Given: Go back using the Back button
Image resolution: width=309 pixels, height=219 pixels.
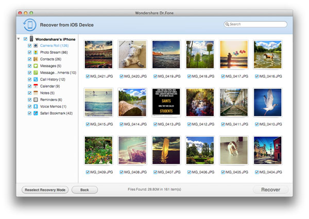Looking at the screenshot, I should pyautogui.click(x=84, y=190).
